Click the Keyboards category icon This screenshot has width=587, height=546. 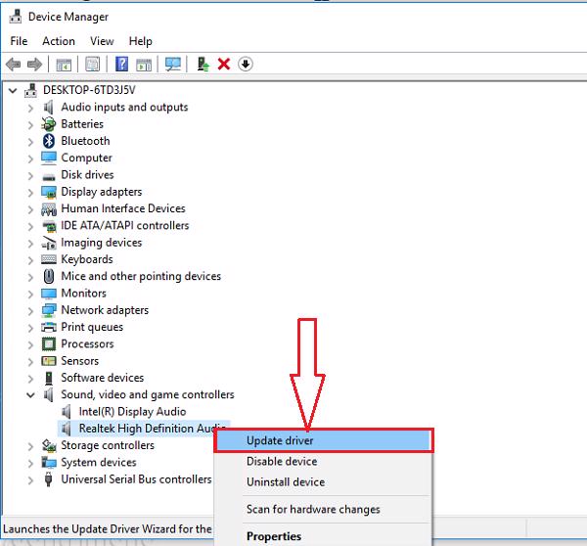tap(49, 259)
